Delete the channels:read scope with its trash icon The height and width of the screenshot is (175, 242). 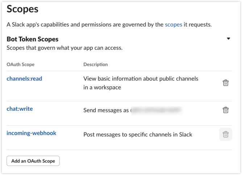(x=225, y=83)
